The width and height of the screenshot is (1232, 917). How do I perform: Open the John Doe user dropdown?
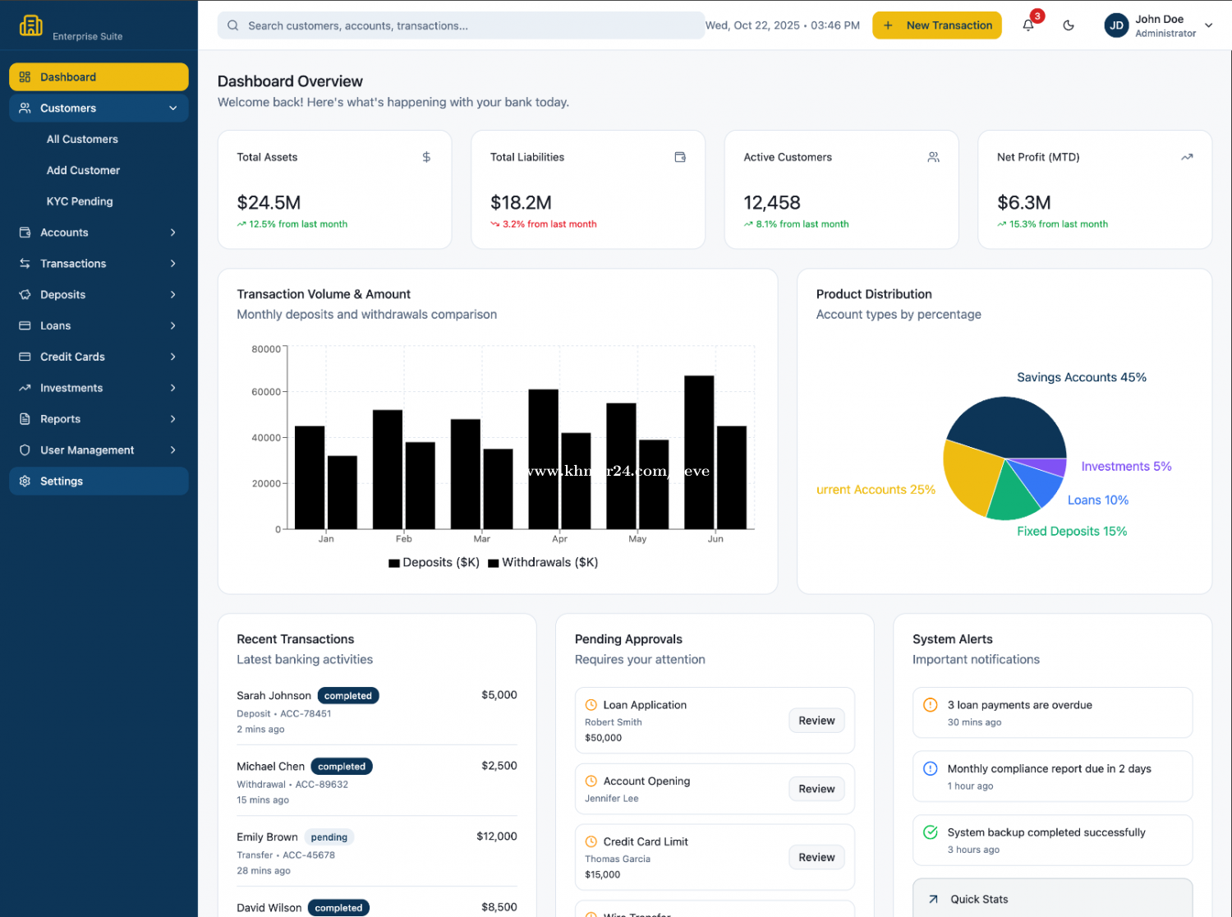(1208, 25)
